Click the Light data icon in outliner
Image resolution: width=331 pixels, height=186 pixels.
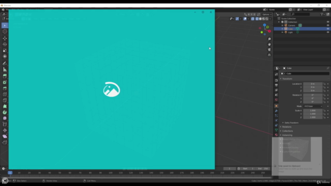click(298, 32)
